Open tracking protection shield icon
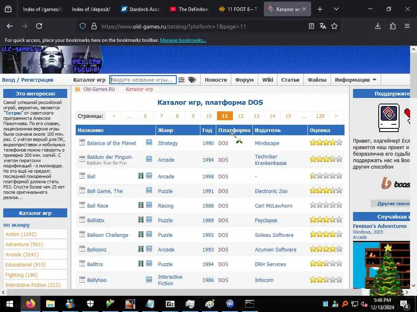Screen dimensions: 417x312 [x=83, y=26]
